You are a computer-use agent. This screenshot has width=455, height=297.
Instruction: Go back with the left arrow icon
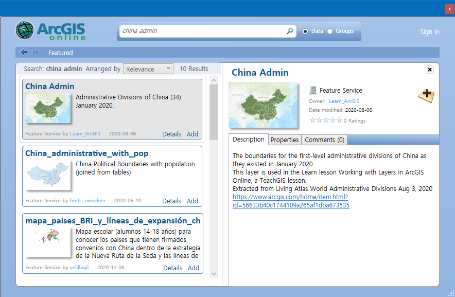24,52
